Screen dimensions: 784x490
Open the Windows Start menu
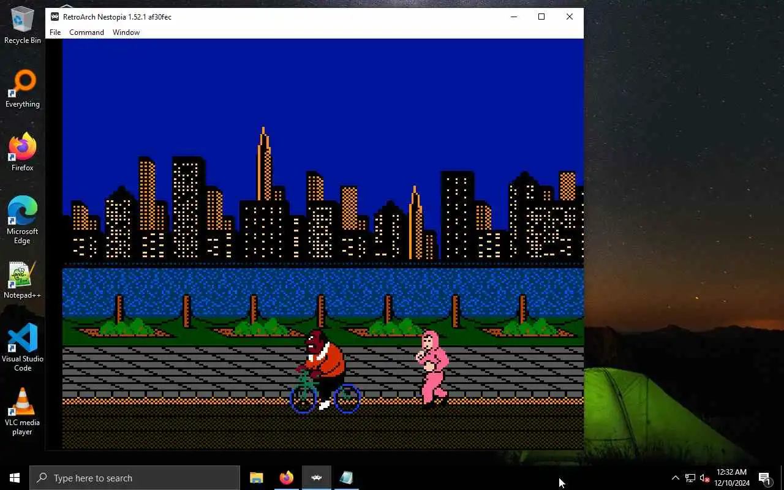[15, 478]
